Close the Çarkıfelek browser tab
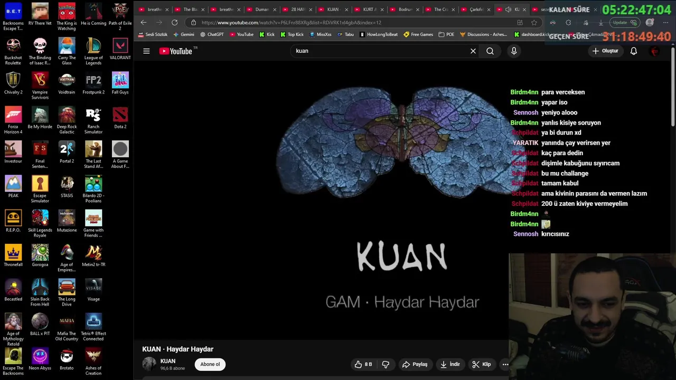Image resolution: width=676 pixels, height=380 pixels. [489, 9]
